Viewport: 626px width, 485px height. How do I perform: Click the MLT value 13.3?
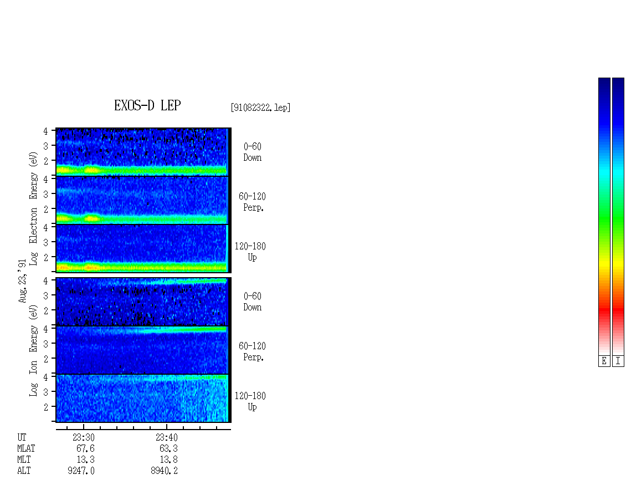coord(85,460)
